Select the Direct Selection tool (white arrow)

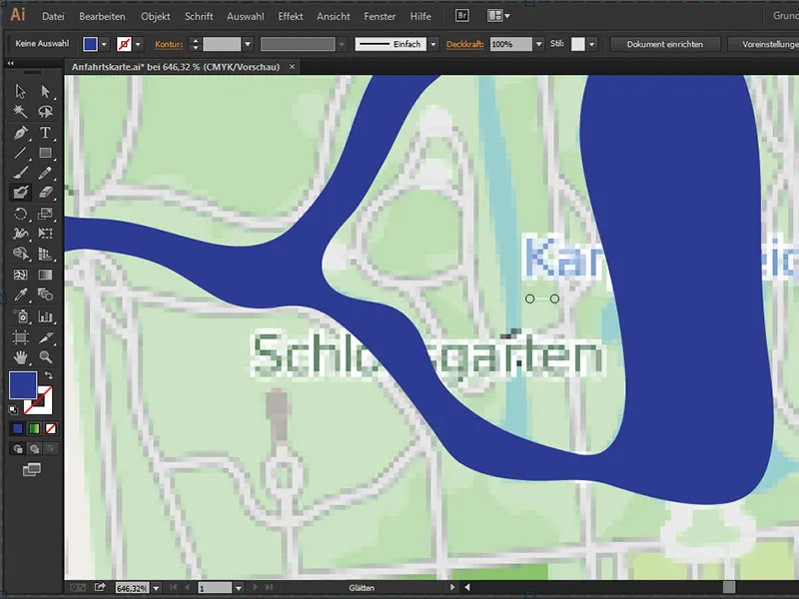[45, 91]
